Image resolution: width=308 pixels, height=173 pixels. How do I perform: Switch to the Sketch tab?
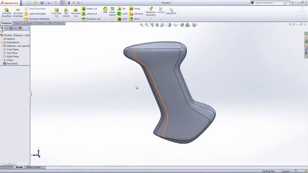click(x=17, y=24)
